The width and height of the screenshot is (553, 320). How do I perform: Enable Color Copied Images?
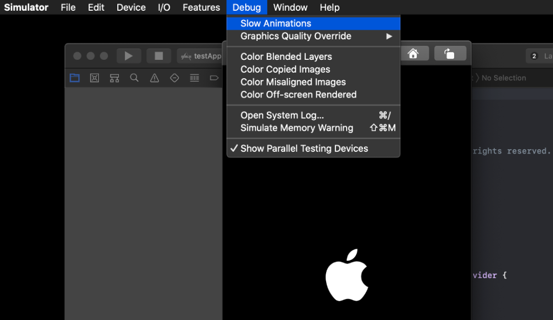pyautogui.click(x=313, y=69)
